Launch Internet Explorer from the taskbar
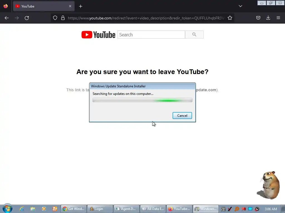This screenshot has height=213, width=285. pyautogui.click(x=22, y=209)
